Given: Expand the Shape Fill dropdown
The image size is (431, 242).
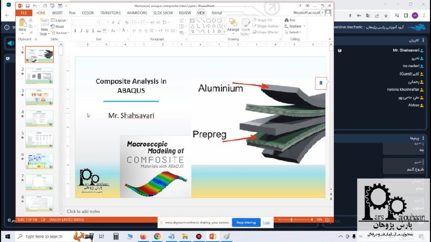Looking at the screenshot, I should (x=263, y=20).
